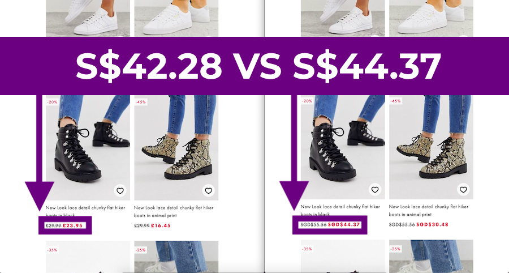This screenshot has width=509, height=273.
Task: Click the -25% badge on the SGD page
Action: 395,249
